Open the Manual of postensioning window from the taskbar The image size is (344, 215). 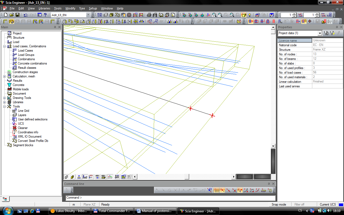(155, 211)
